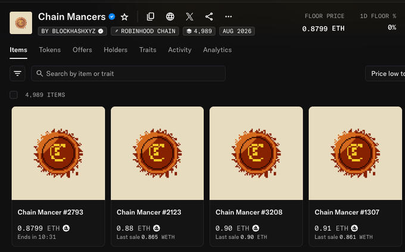Click the FLOOR PRICE 0.8799 ETH value
The width and height of the screenshot is (405, 252).
[x=323, y=29]
